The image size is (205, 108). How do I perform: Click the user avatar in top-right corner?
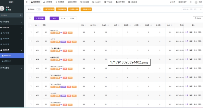click(196, 2)
